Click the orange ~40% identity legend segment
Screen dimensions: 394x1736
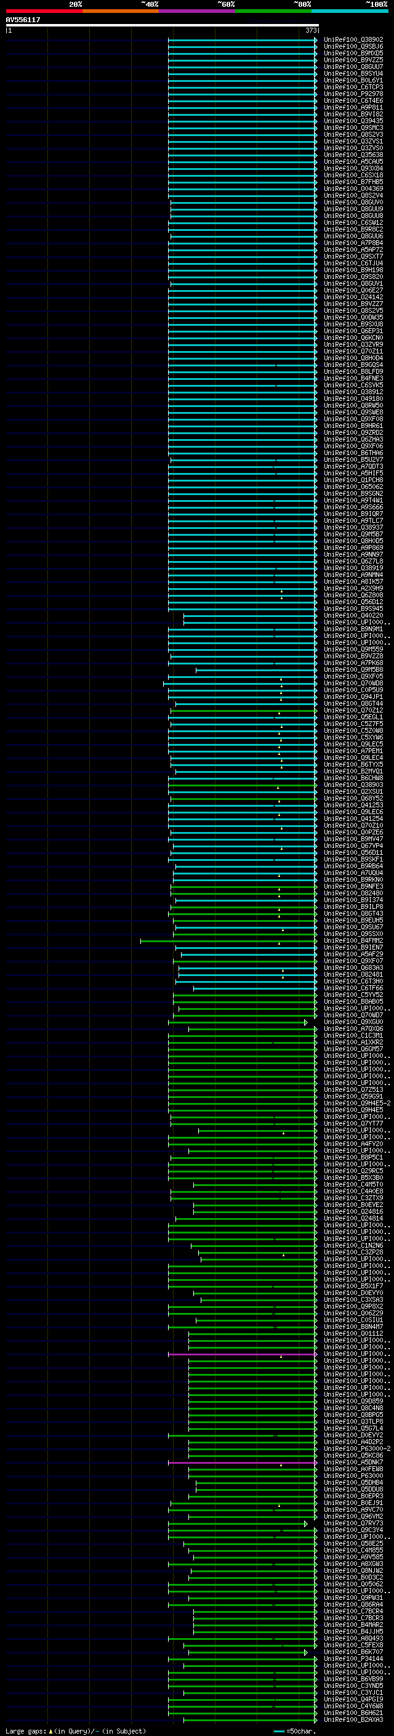tap(121, 11)
